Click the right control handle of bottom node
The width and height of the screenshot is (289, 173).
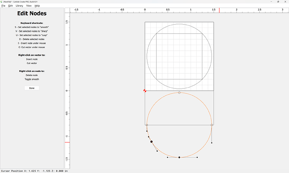[197, 158]
